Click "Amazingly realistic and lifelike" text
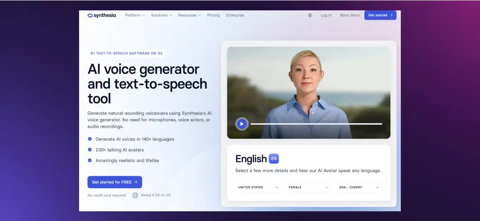The image size is (480, 221). (127, 161)
